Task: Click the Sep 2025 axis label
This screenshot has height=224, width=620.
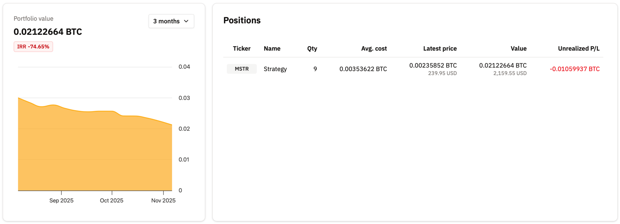Action: (x=61, y=200)
